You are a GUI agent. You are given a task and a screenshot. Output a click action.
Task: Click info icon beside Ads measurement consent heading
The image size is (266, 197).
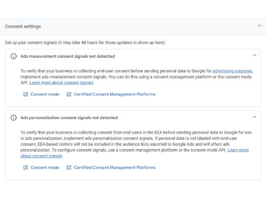pos(14,56)
